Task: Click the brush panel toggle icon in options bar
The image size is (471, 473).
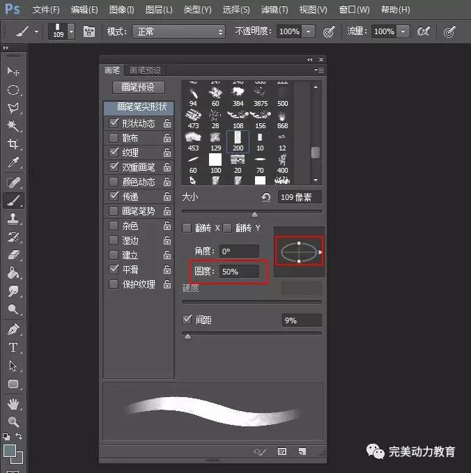Action: (x=89, y=32)
